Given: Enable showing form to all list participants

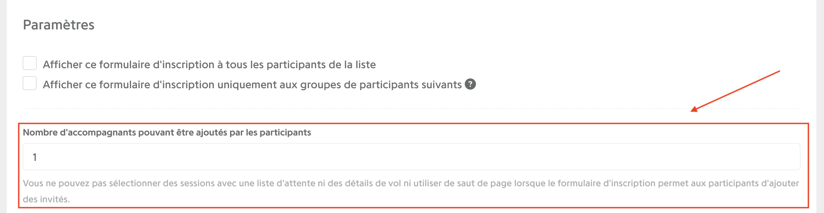Looking at the screenshot, I should coord(30,63).
